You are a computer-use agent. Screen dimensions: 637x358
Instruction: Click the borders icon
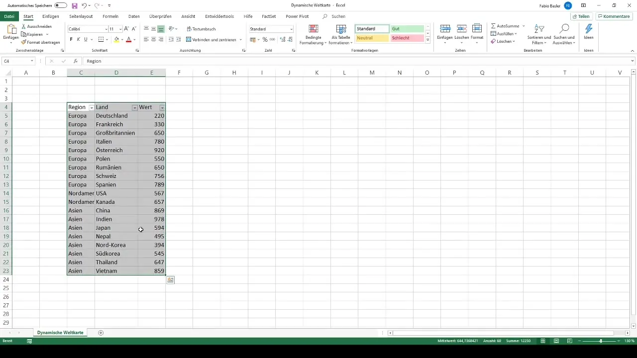(101, 39)
